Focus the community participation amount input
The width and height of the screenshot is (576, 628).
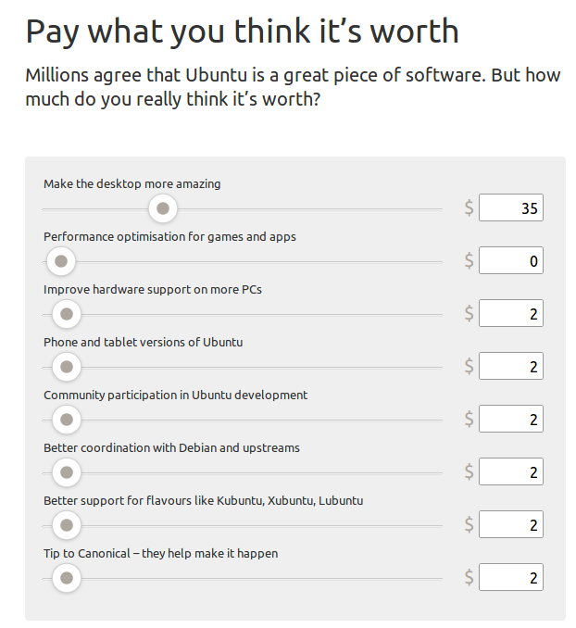(510, 420)
